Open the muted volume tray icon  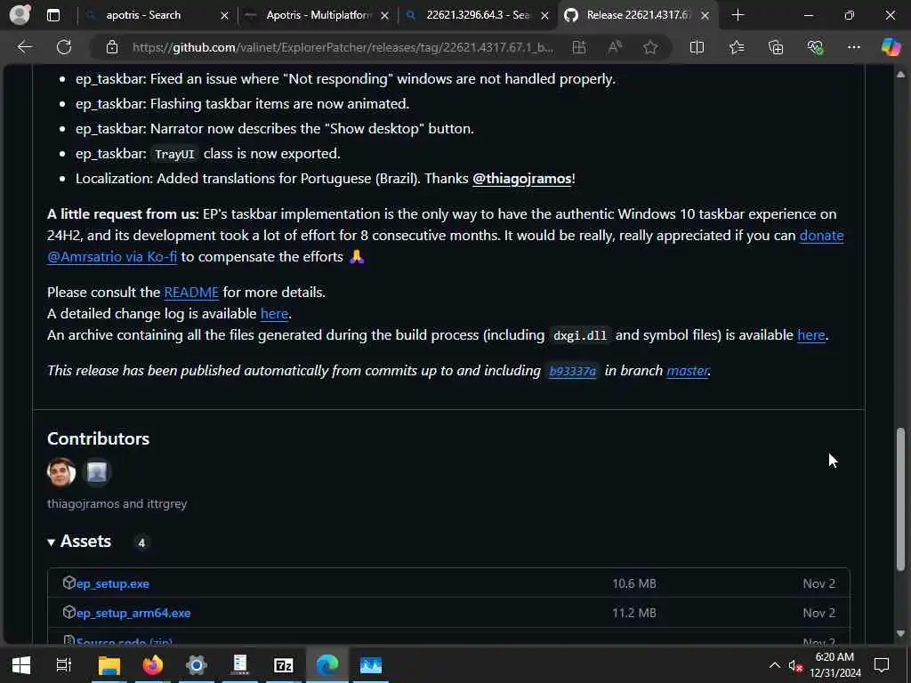[795, 665]
